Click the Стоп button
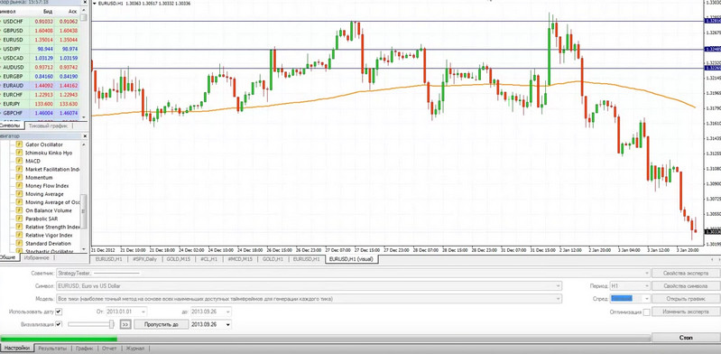The width and height of the screenshot is (721, 354). point(685,338)
